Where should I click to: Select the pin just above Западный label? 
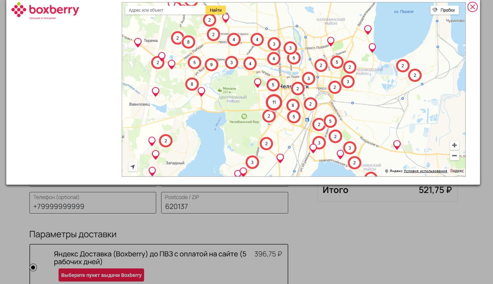155,155
